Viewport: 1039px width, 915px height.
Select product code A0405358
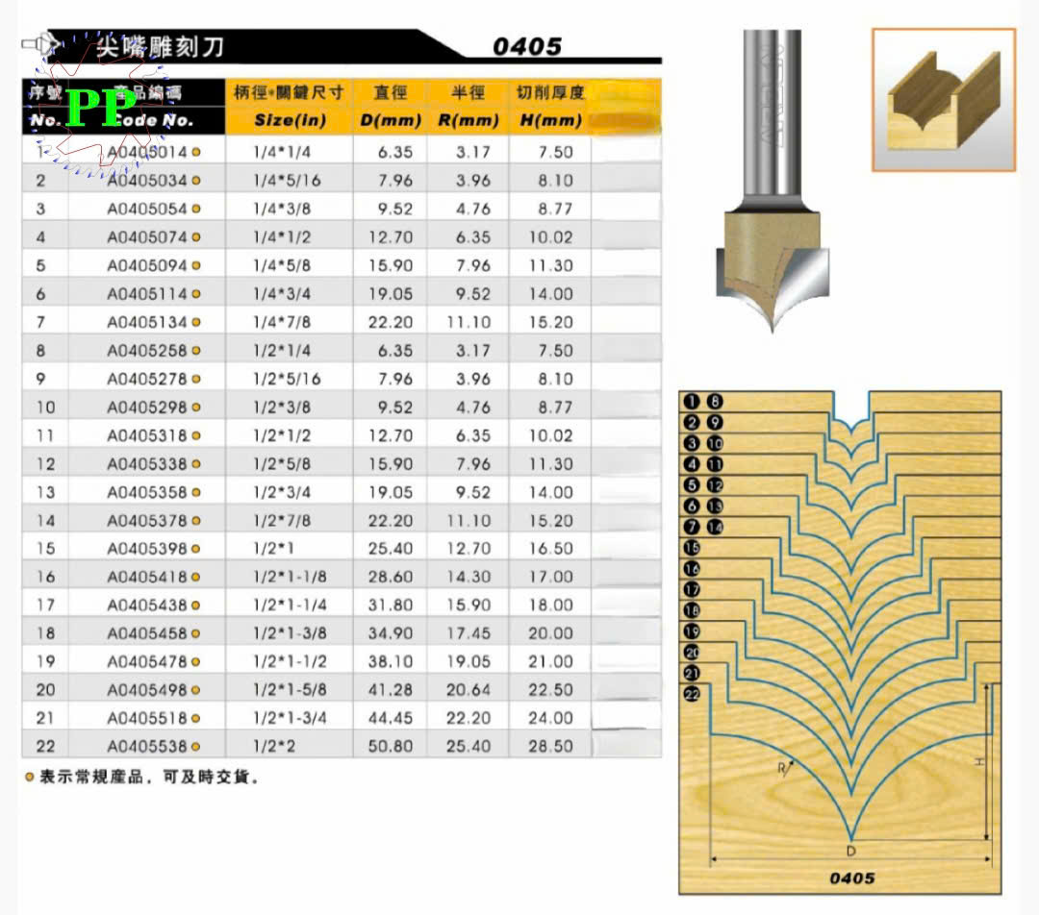147,493
